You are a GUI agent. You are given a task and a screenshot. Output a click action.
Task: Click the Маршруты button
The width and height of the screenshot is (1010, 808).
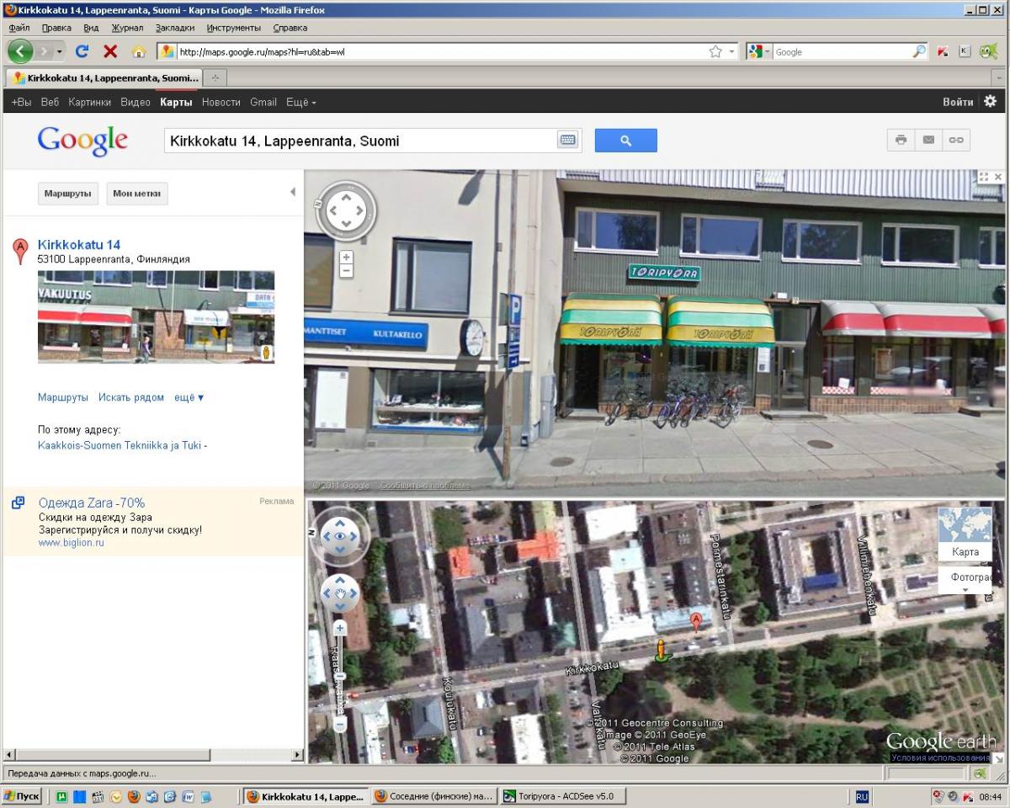click(x=67, y=194)
